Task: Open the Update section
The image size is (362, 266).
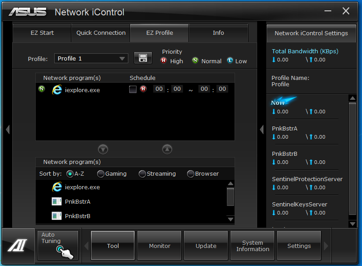Action: tap(206, 246)
